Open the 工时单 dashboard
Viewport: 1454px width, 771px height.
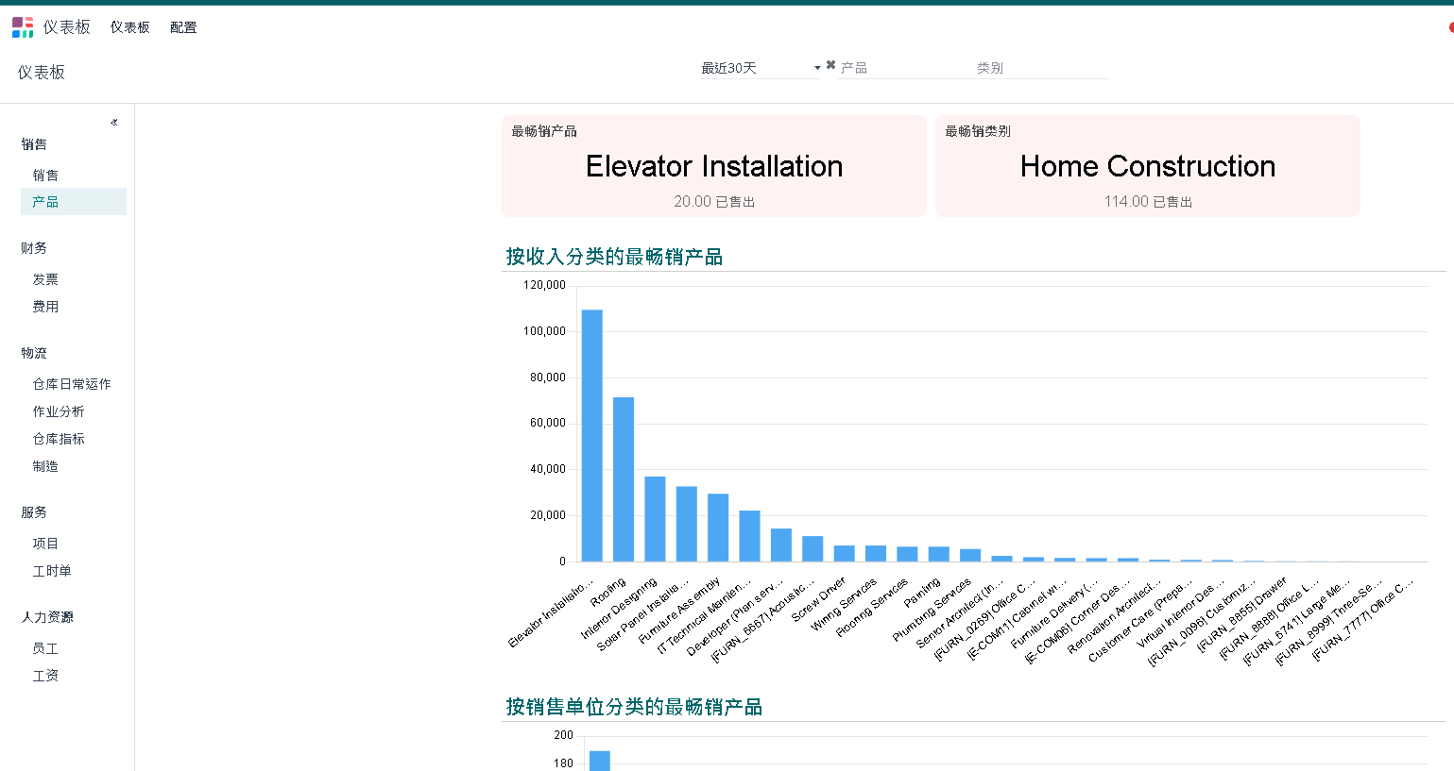tap(52, 571)
